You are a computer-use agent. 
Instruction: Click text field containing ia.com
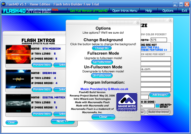[x=156, y=69]
